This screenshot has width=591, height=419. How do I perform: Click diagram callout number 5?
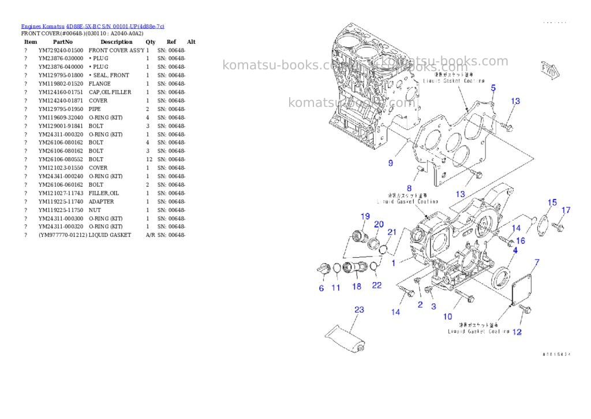point(493,88)
